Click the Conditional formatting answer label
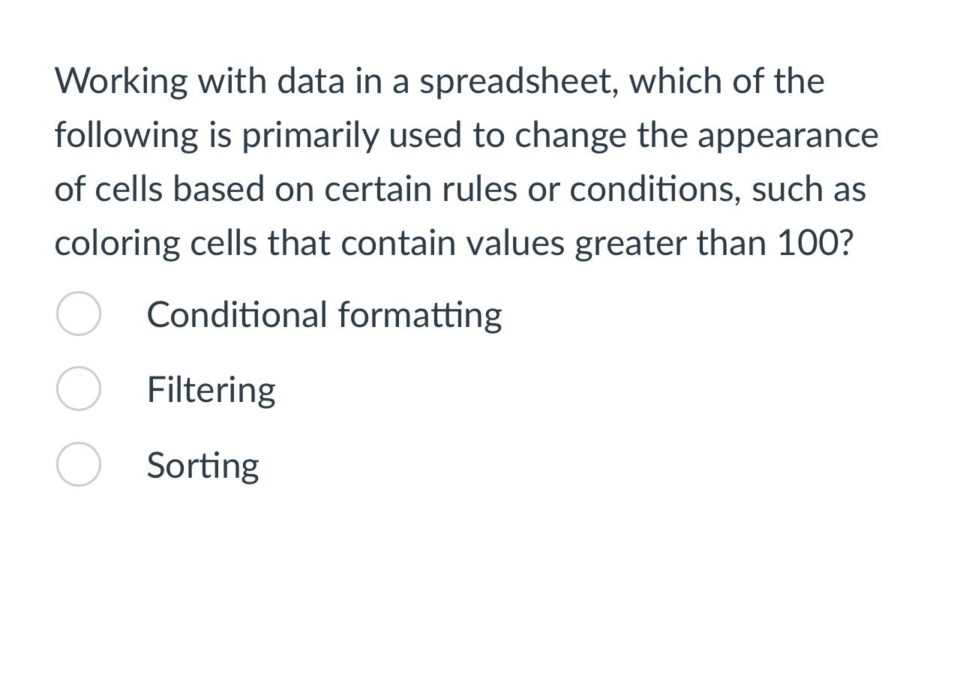963x681 pixels. point(325,315)
